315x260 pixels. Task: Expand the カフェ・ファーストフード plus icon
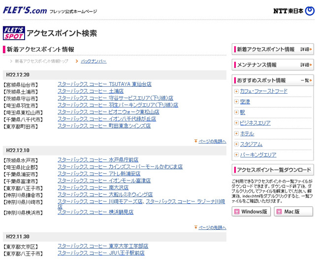[x=236, y=91]
